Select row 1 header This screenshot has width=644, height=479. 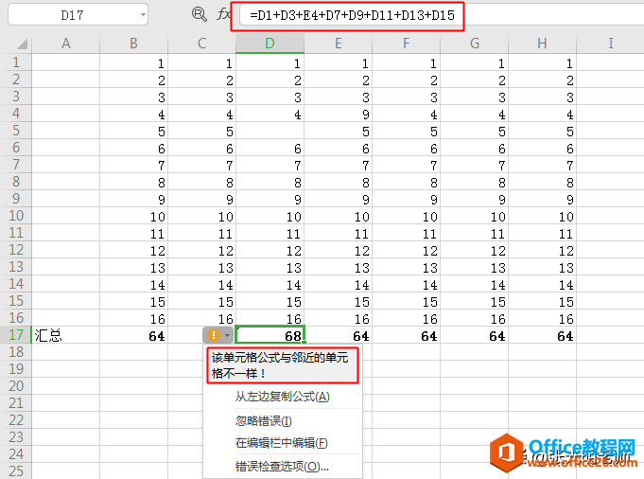click(x=16, y=62)
